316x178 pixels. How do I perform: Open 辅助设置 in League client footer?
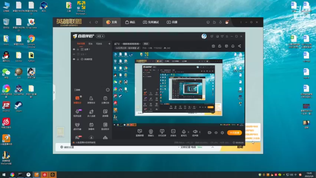tap(67, 147)
